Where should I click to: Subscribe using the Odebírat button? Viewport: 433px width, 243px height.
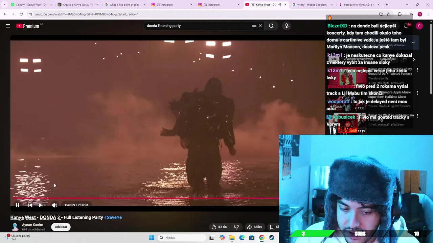tap(61, 227)
